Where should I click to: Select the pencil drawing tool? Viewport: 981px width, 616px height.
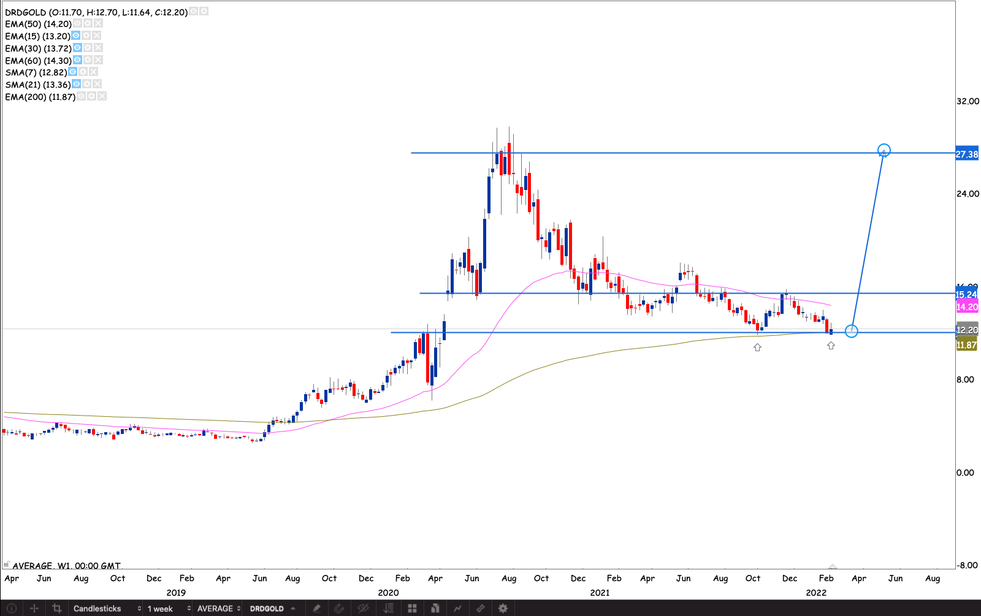pyautogui.click(x=317, y=609)
